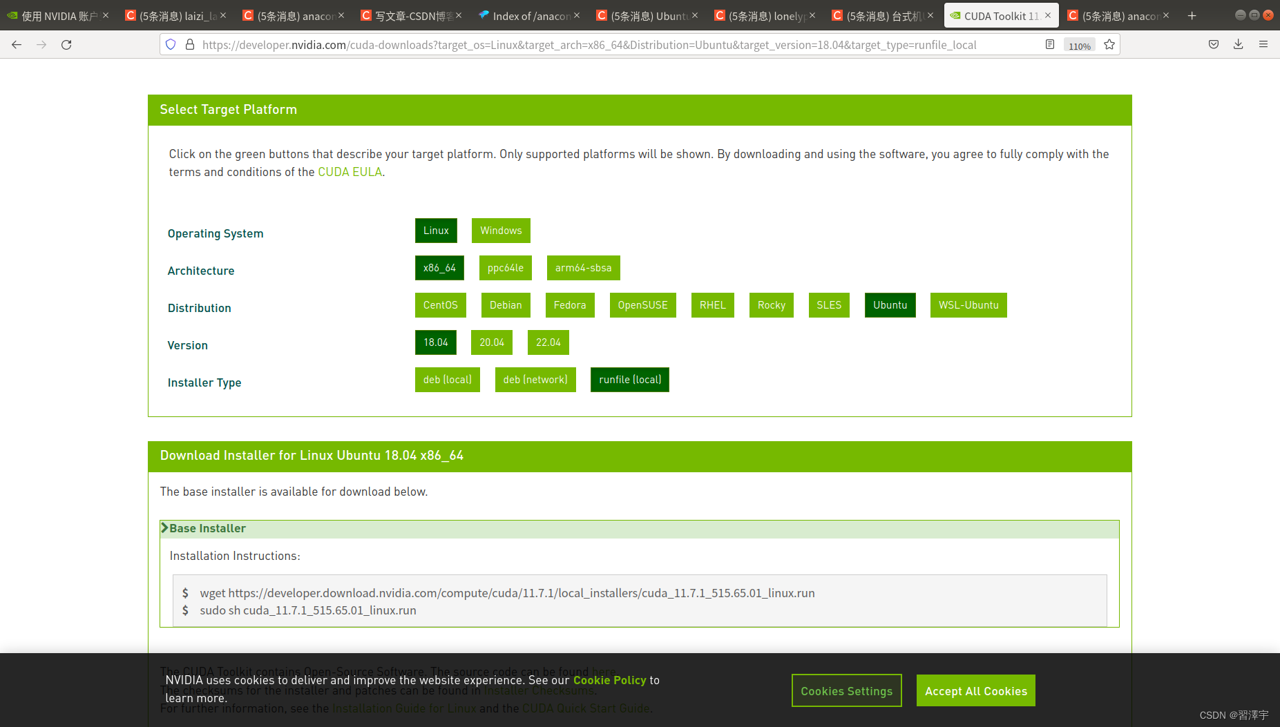The height and width of the screenshot is (727, 1280).
Task: Open a new tab with the plus icon
Action: click(1192, 16)
